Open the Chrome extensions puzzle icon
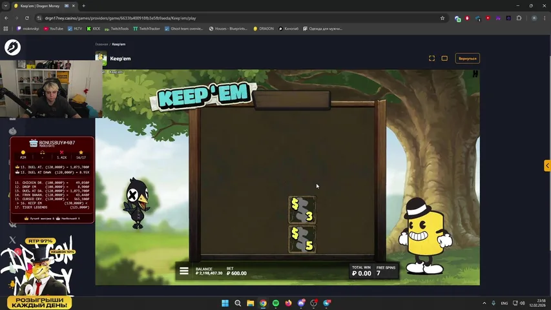This screenshot has height=310, width=551. 519,18
